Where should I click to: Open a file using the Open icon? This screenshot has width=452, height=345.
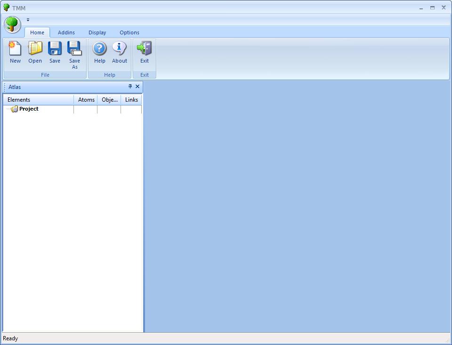[x=35, y=52]
